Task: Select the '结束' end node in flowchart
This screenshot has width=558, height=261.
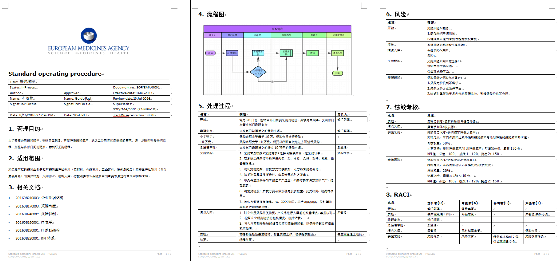Action: 338,73
